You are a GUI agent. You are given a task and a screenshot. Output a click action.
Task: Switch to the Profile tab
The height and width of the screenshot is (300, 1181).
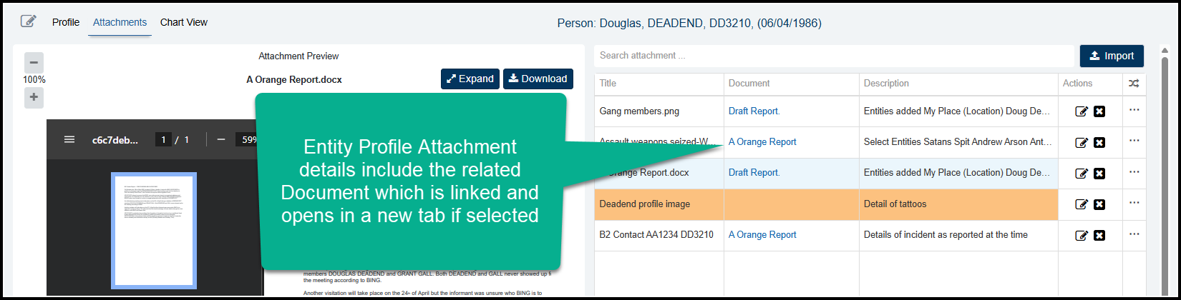coord(66,22)
